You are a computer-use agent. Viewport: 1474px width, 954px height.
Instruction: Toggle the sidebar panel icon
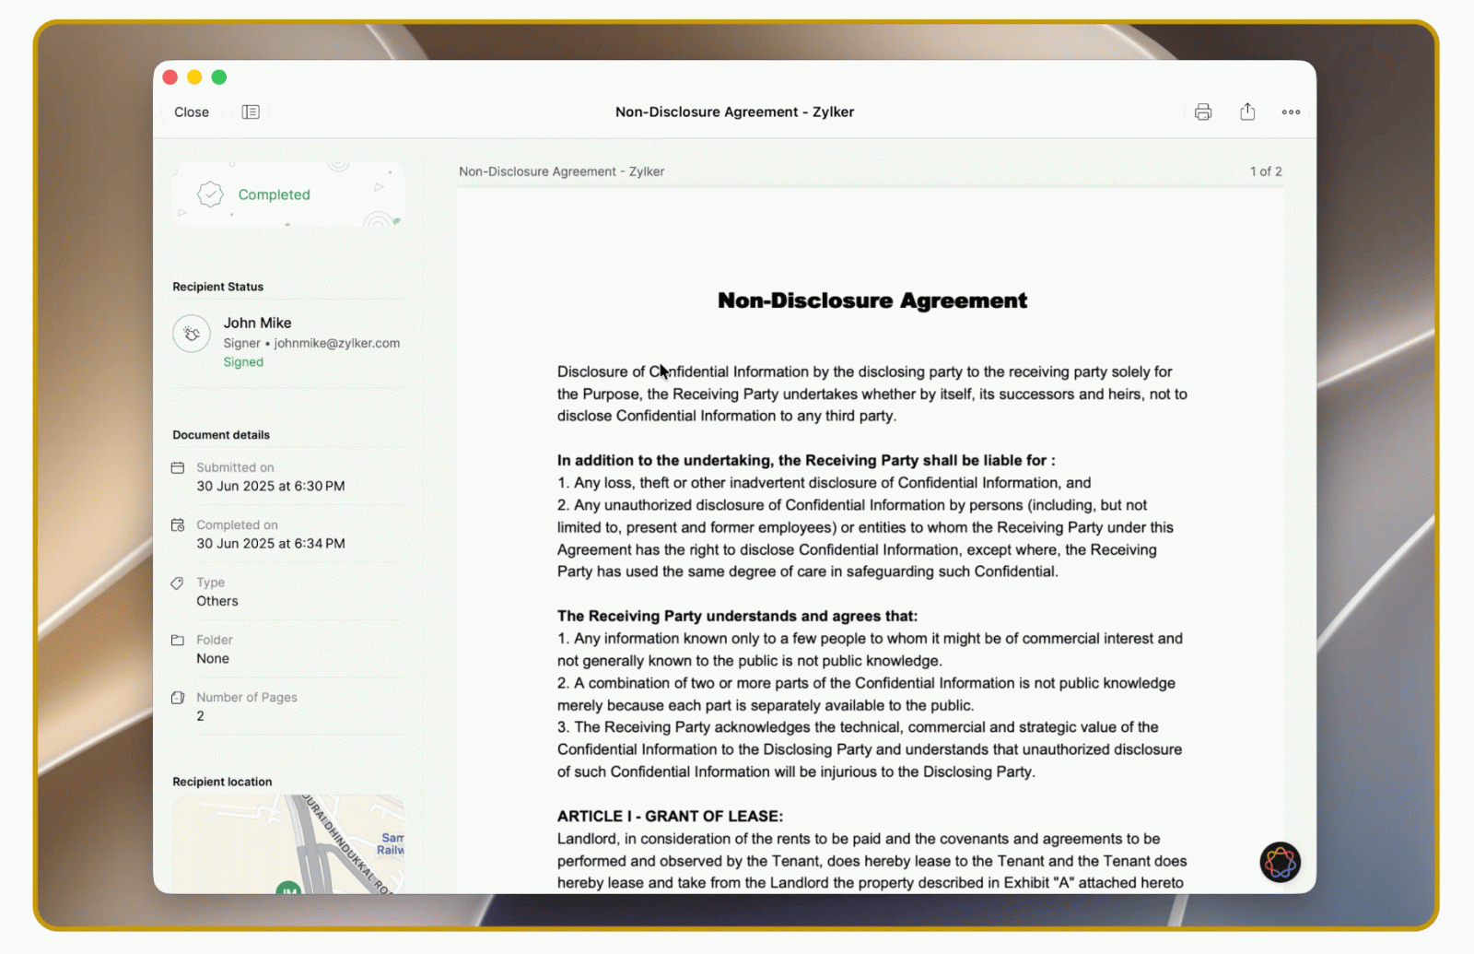coord(251,112)
